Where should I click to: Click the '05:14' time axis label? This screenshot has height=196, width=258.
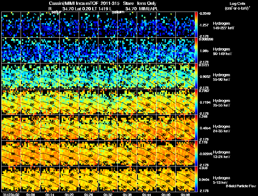coord(50,194)
